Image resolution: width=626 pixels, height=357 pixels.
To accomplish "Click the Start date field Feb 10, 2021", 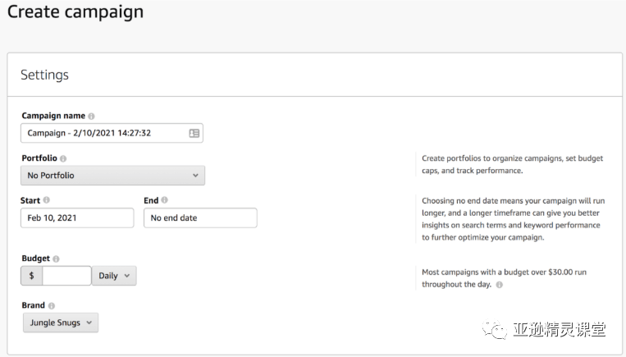I will point(77,217).
